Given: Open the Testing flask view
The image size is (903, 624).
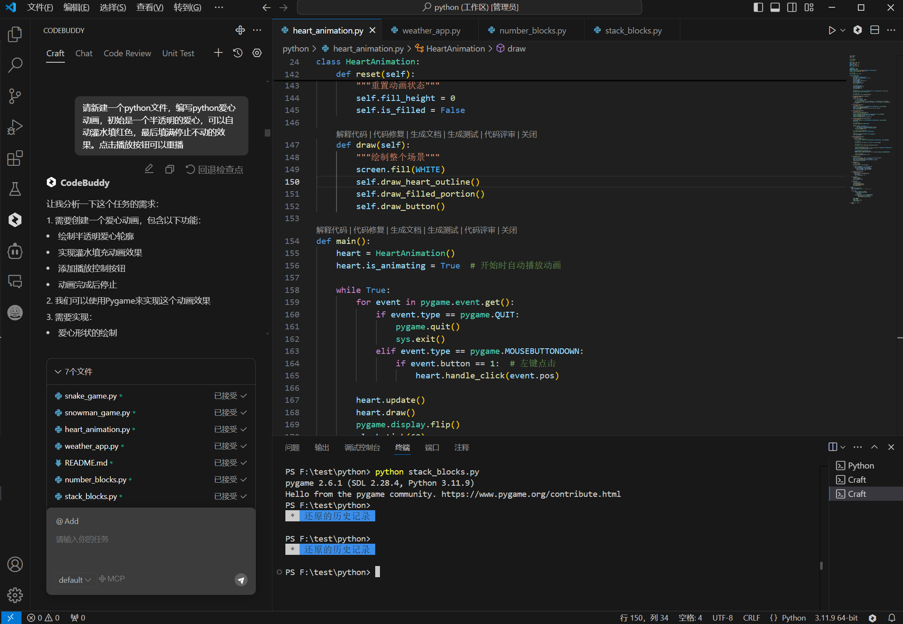Looking at the screenshot, I should coord(15,189).
